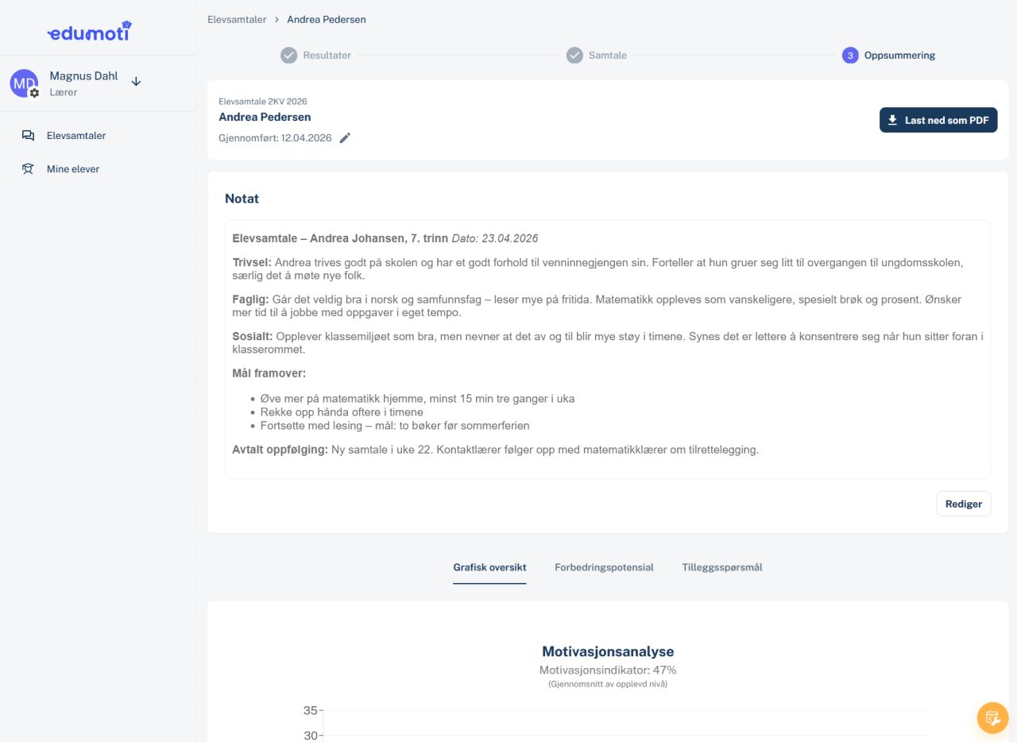Open orange feedback widget icon
Image resolution: width=1017 pixels, height=742 pixels.
992,718
